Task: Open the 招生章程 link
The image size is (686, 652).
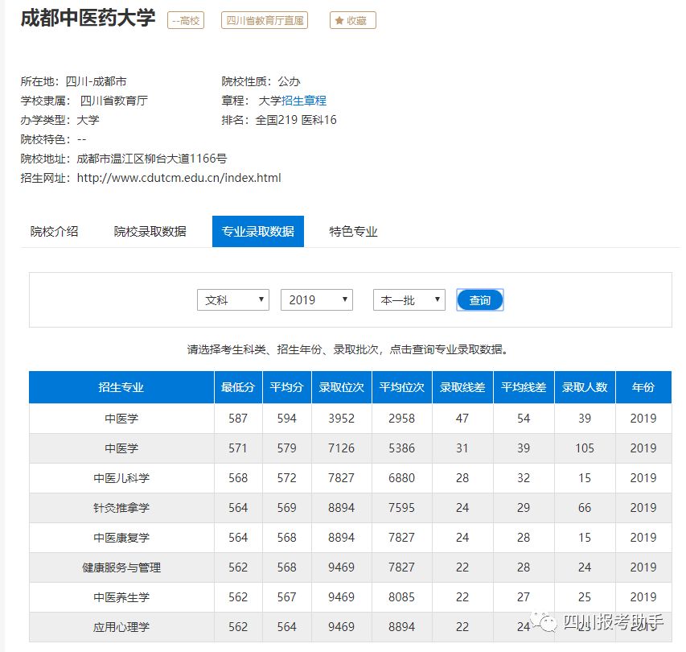Action: pyautogui.click(x=304, y=101)
